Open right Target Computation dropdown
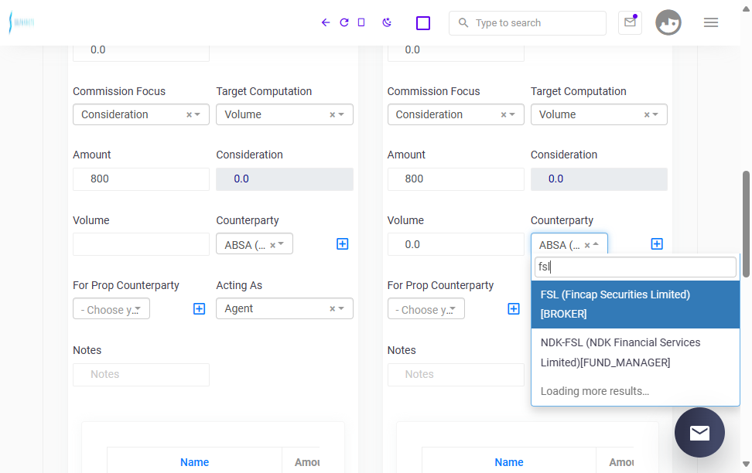The image size is (752, 473). pos(599,114)
